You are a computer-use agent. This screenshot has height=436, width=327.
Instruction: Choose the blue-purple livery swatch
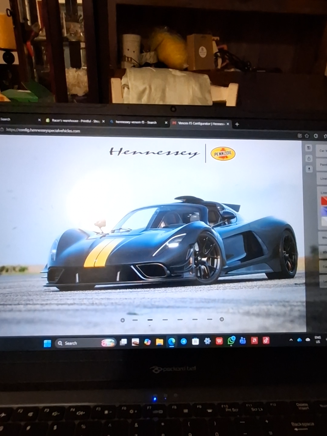(324, 211)
